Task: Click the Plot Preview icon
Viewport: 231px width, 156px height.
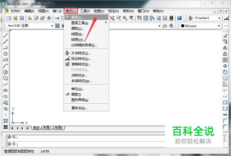Action: click(x=36, y=18)
